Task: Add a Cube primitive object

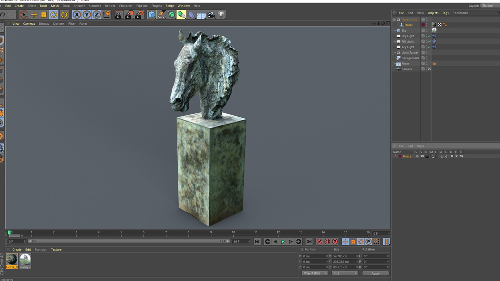Action: point(152,15)
